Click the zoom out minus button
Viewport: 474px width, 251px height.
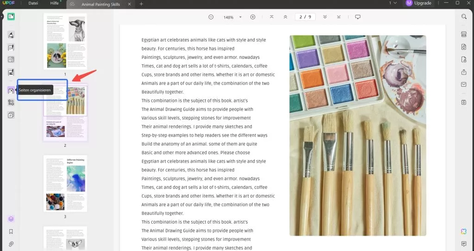[x=211, y=17]
